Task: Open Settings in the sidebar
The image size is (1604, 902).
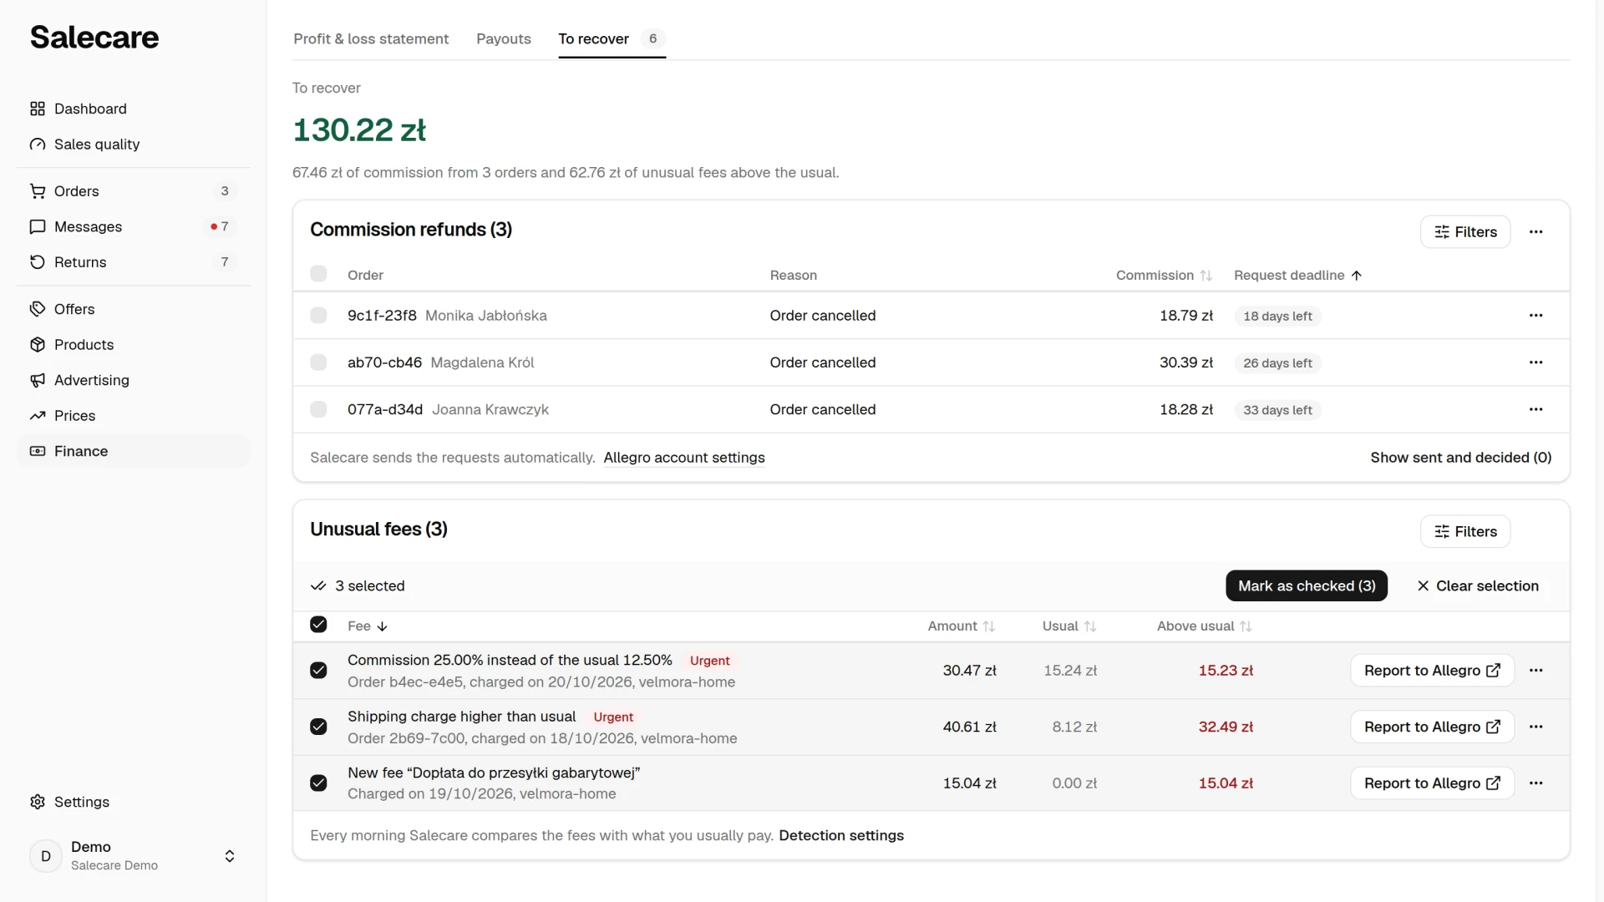Action: click(134, 802)
